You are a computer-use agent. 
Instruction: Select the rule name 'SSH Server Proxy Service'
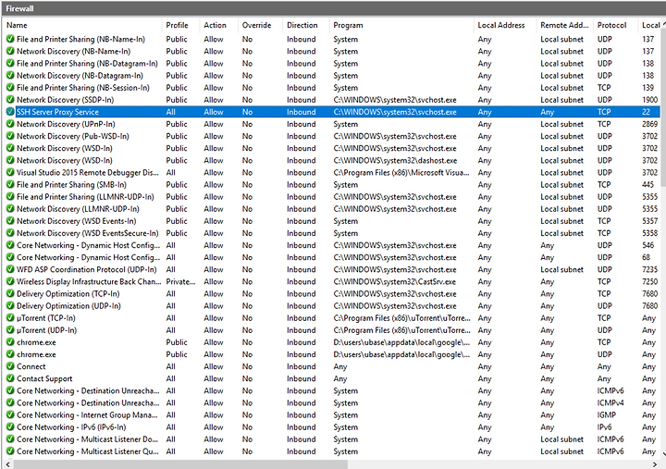click(57, 112)
